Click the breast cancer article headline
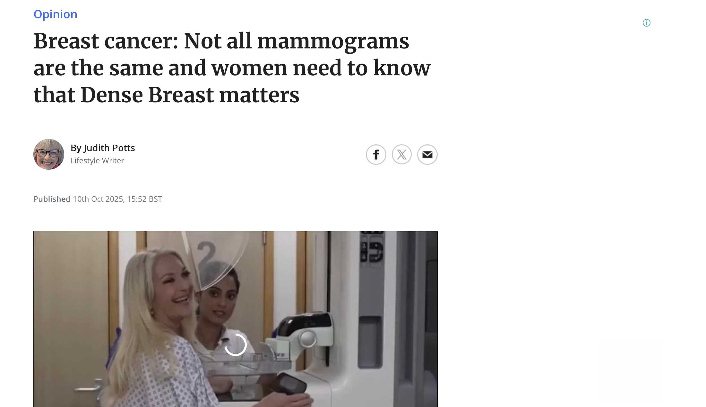The image size is (706, 407). (x=232, y=68)
